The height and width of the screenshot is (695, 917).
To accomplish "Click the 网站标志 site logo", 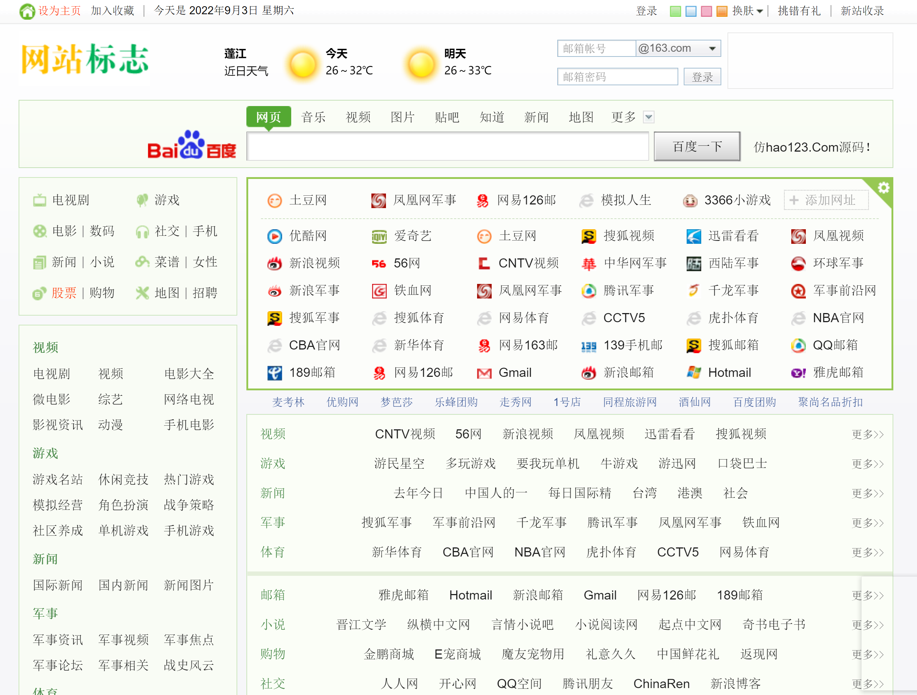I will [x=85, y=59].
